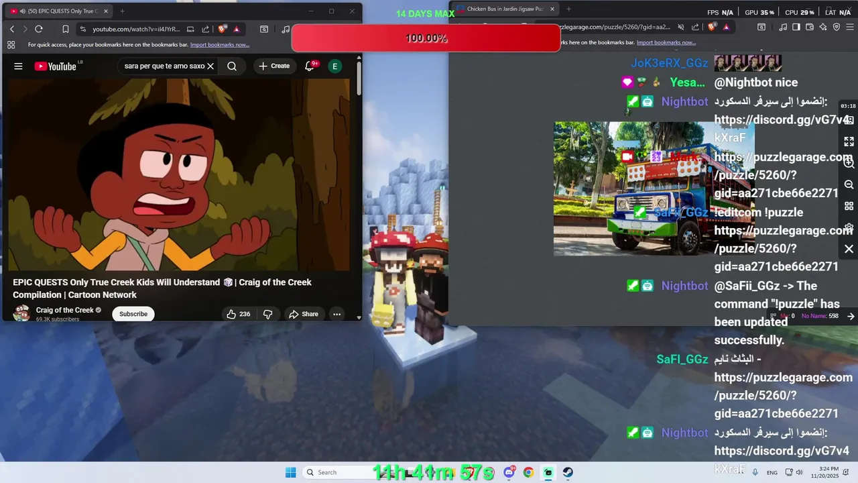This screenshot has height=483, width=858.
Task: Go to the YouTube home logo
Action: [55, 66]
